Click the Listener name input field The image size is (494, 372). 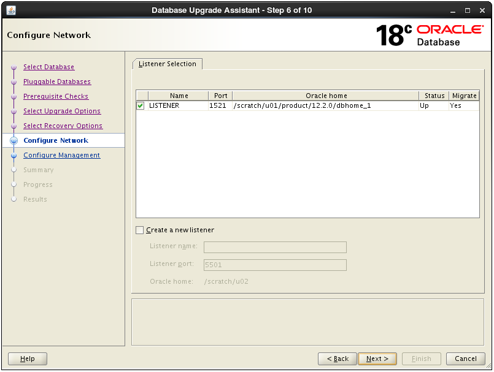[x=275, y=248]
